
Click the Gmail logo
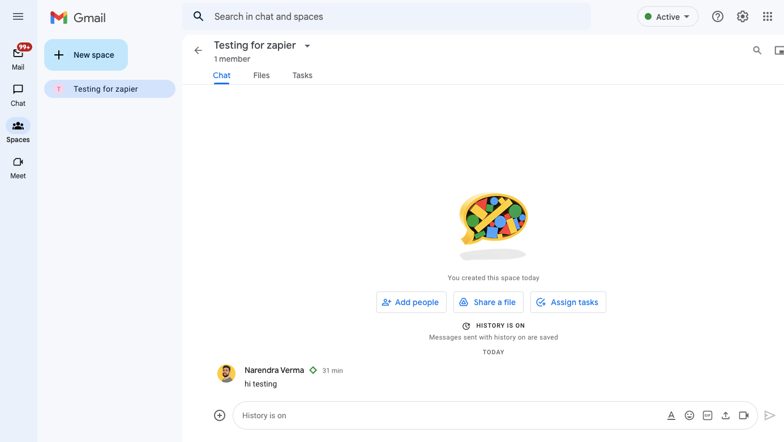coord(78,18)
